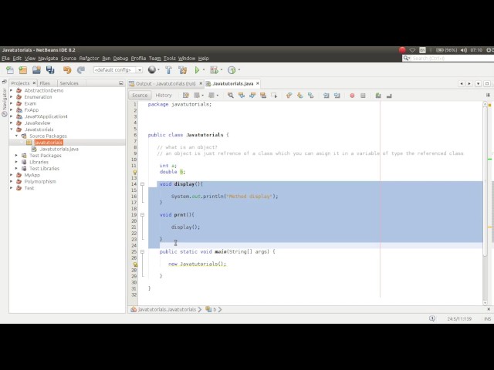This screenshot has height=370, width=494.
Task: Collapse the prnt() method fold on line 19
Action: pyautogui.click(x=142, y=215)
